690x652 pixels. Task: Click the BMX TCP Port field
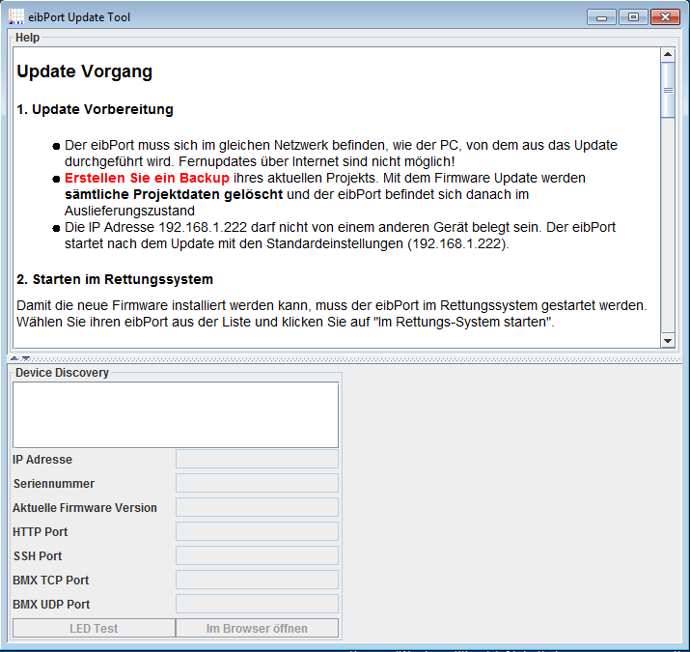(x=257, y=580)
